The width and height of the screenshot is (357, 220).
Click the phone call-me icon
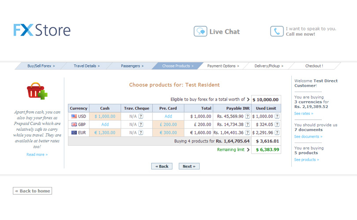click(x=277, y=31)
